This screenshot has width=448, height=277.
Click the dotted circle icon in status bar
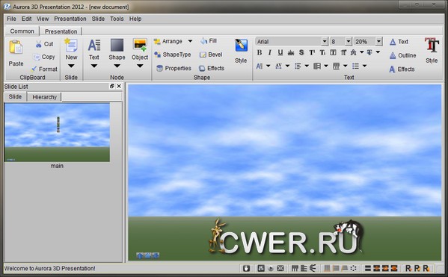point(354,268)
